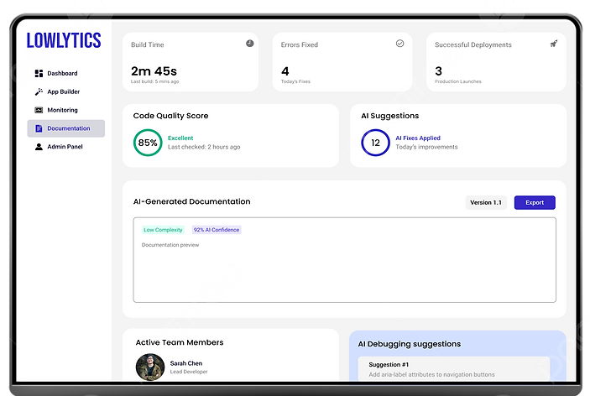The width and height of the screenshot is (590, 396).
Task: Click the LOWLYTICS logo
Action: pyautogui.click(x=64, y=40)
